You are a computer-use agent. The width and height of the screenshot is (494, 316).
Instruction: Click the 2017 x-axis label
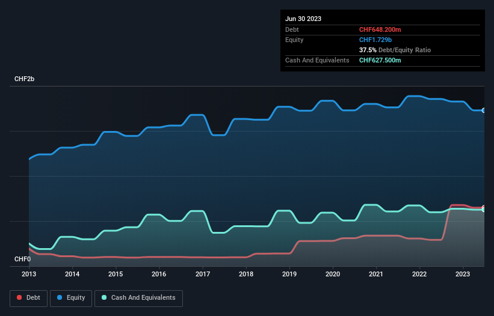[x=203, y=274]
